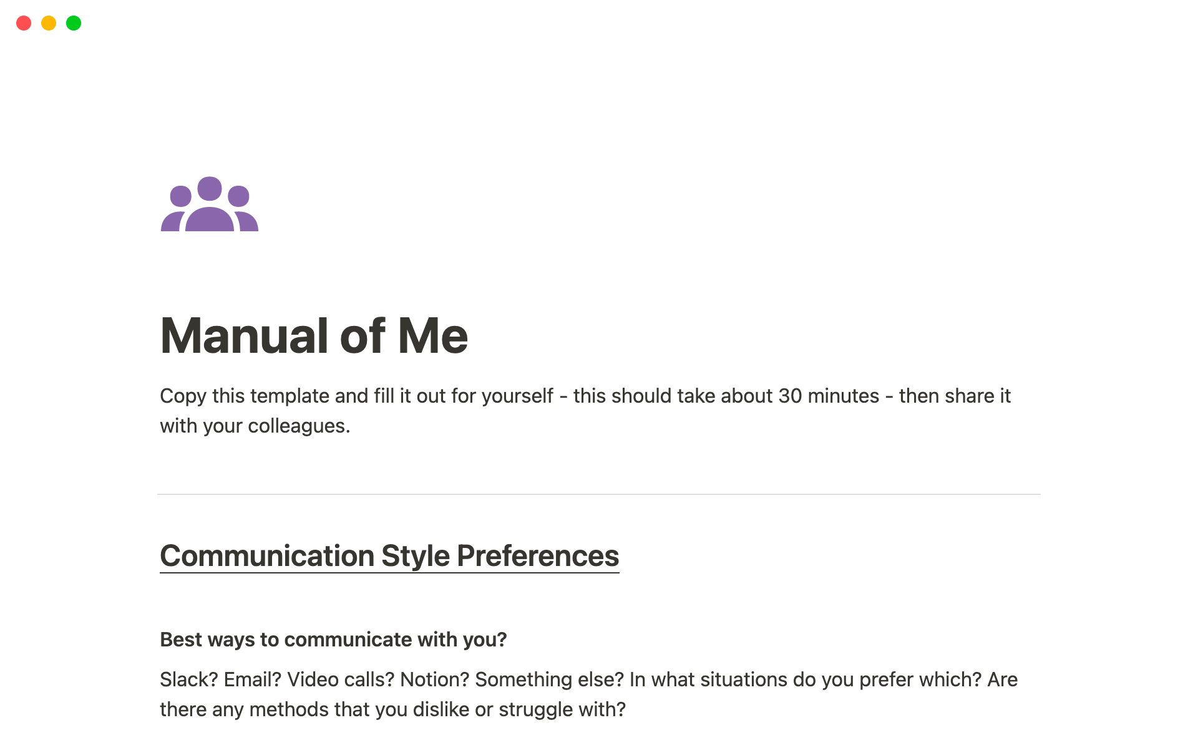Click "Video calls?" in the communication question
The height and width of the screenshot is (748, 1198).
339,679
